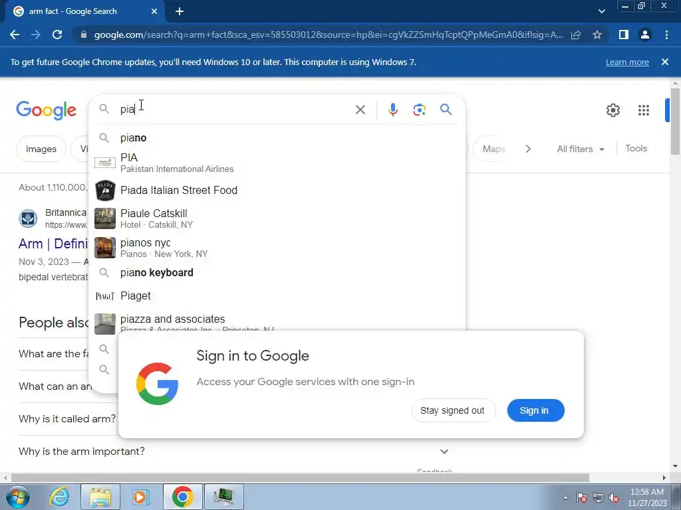Click the Action Center flag tray icon
The height and width of the screenshot is (510, 681).
click(582, 498)
